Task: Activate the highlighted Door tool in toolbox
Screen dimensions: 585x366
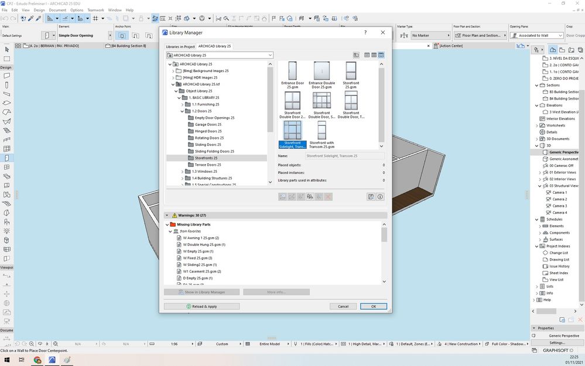Action: 6,158
